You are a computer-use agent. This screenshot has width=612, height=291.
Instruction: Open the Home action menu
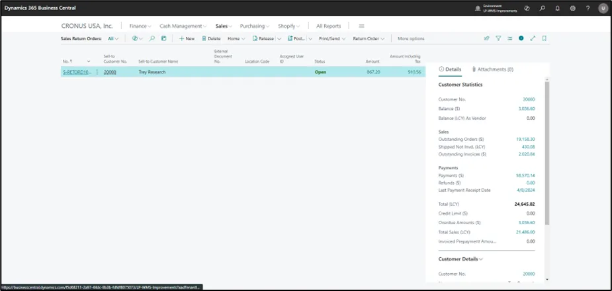tap(236, 38)
